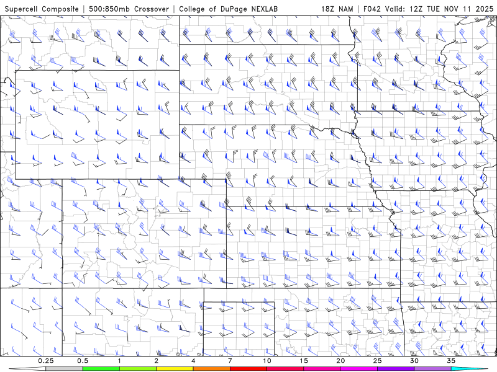This screenshot has height=372, width=497.
Task: Pick the yellow 2–4 legend swatch
Action: pyautogui.click(x=175, y=369)
